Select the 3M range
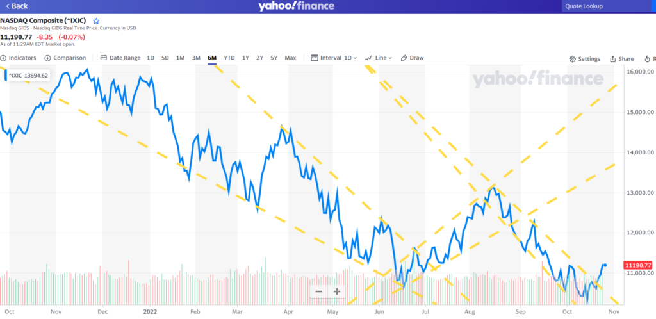656x319 pixels. click(x=196, y=58)
